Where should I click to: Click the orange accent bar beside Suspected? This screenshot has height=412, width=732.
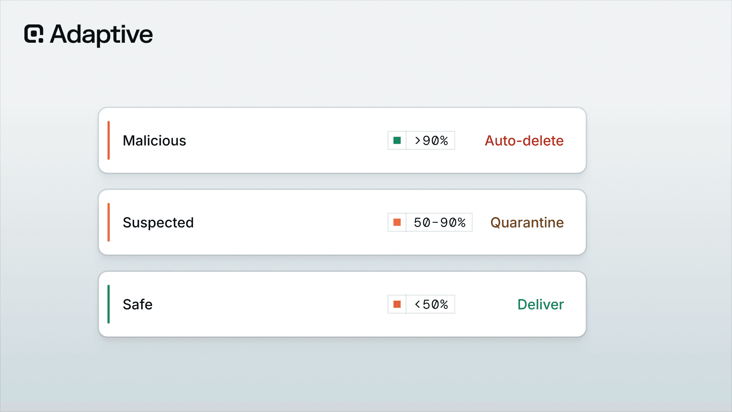coord(109,222)
